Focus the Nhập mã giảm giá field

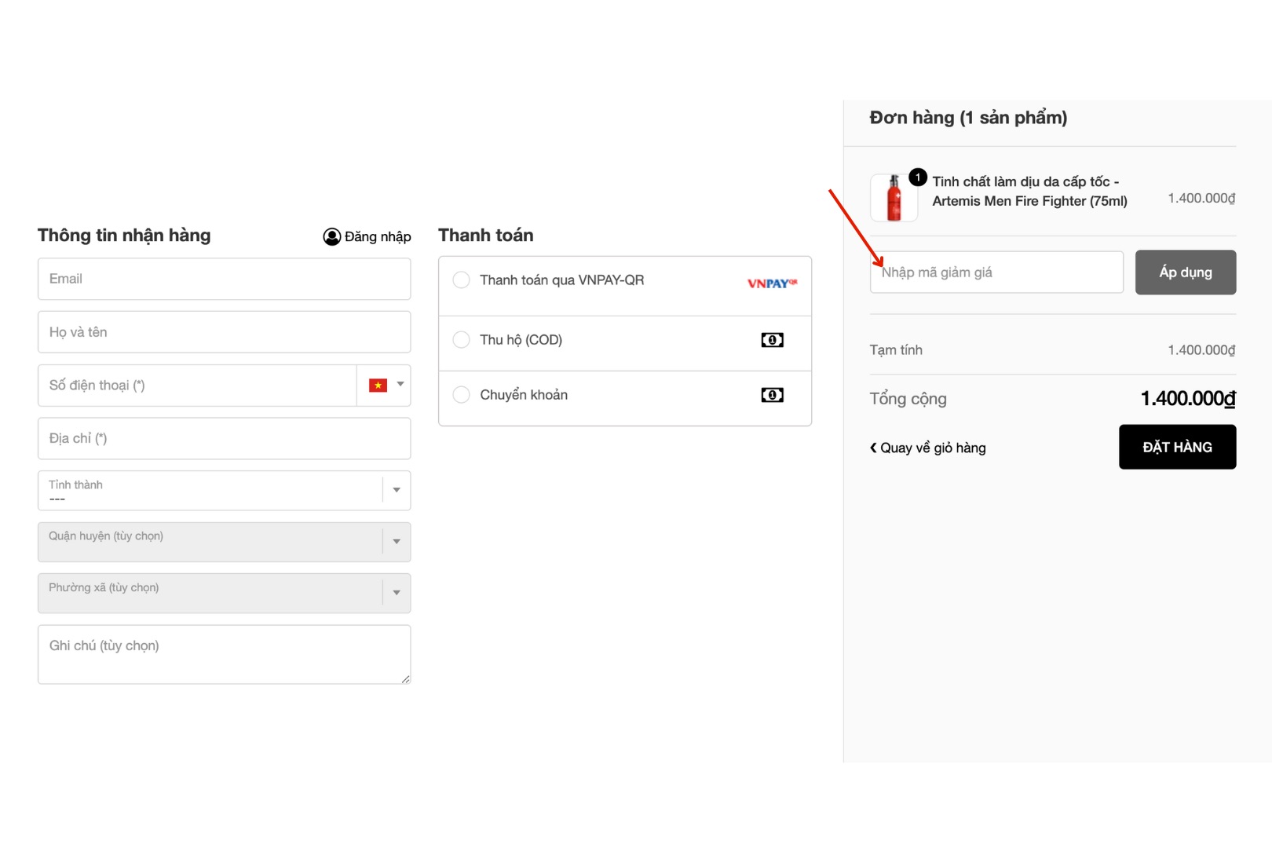(996, 272)
